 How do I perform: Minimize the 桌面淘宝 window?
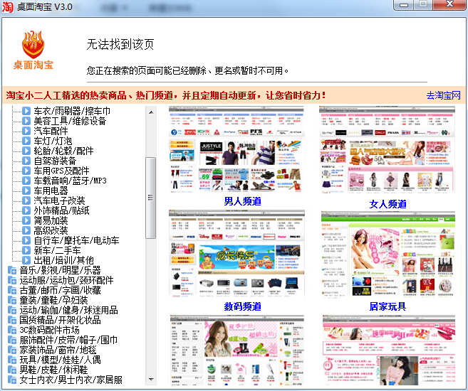coord(403,5)
